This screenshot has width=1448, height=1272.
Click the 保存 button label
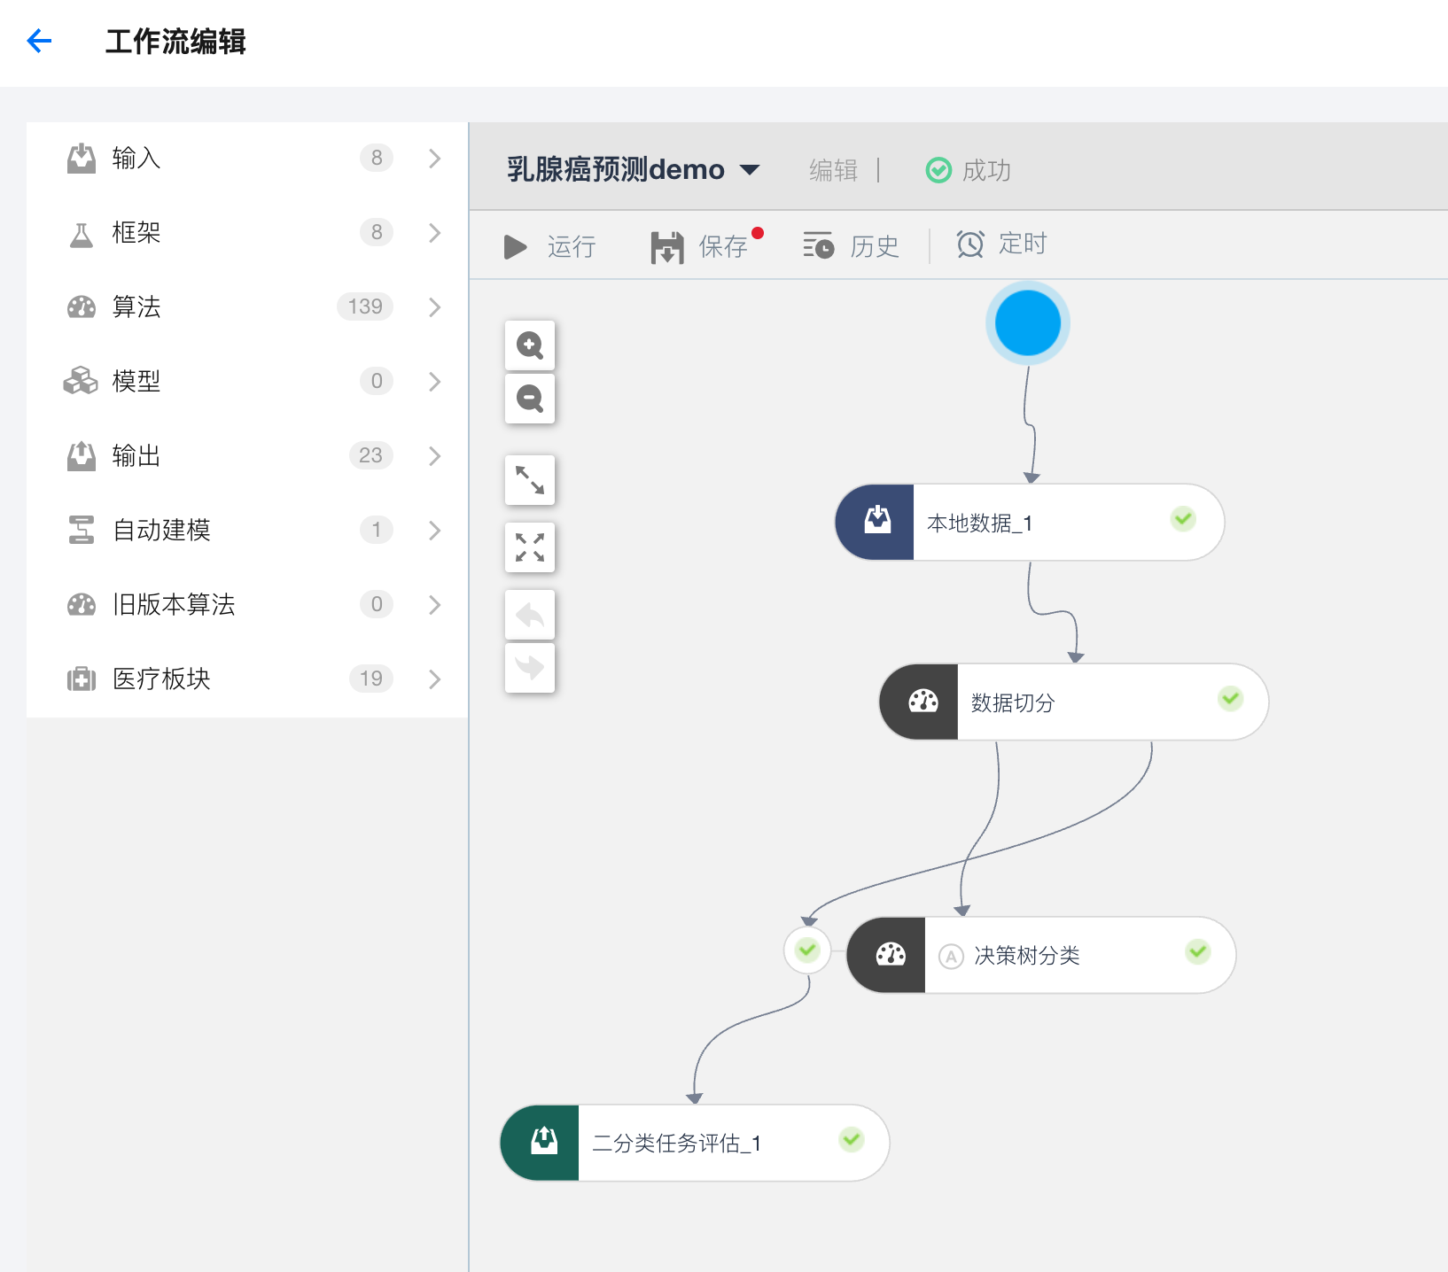[723, 246]
